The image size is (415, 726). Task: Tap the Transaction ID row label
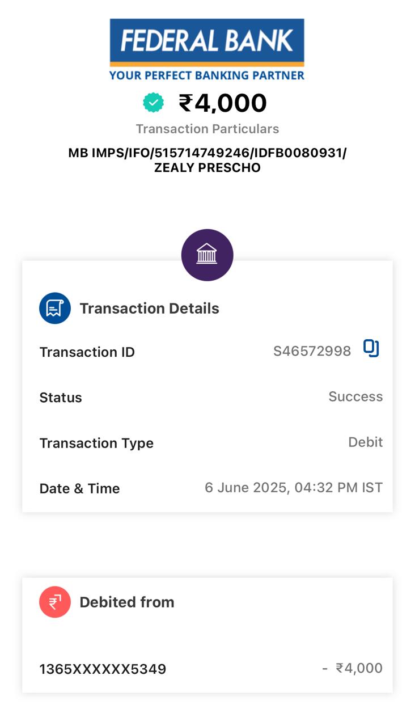87,352
